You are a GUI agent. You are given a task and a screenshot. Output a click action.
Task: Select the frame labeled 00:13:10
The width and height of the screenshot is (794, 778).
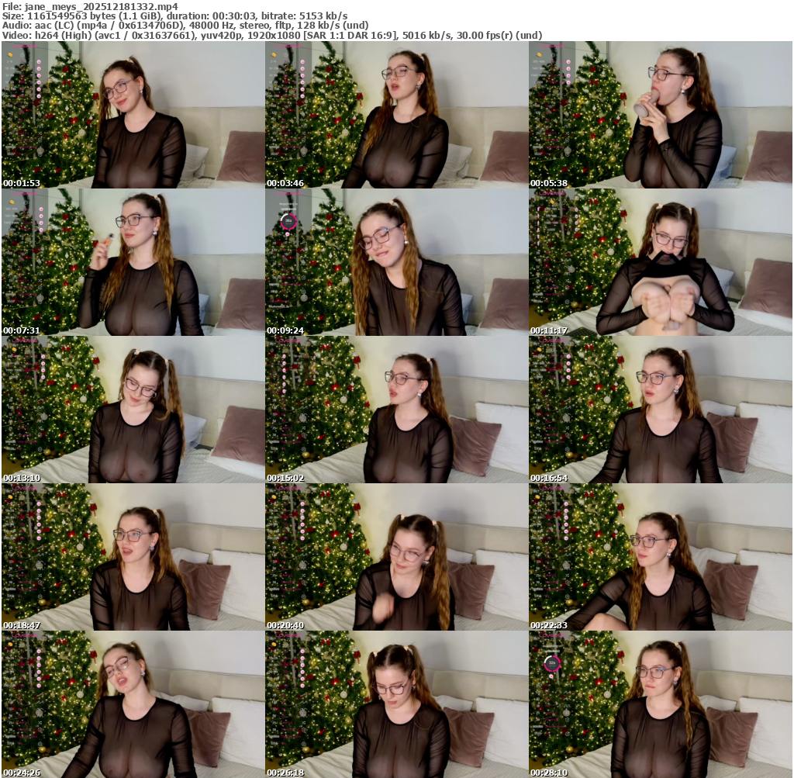click(x=133, y=410)
